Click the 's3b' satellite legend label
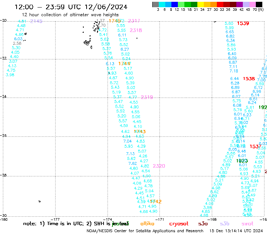267x234 pixels. (x=224, y=224)
